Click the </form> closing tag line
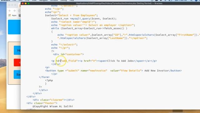This screenshot has height=113, width=200. pyautogui.click(x=44, y=77)
